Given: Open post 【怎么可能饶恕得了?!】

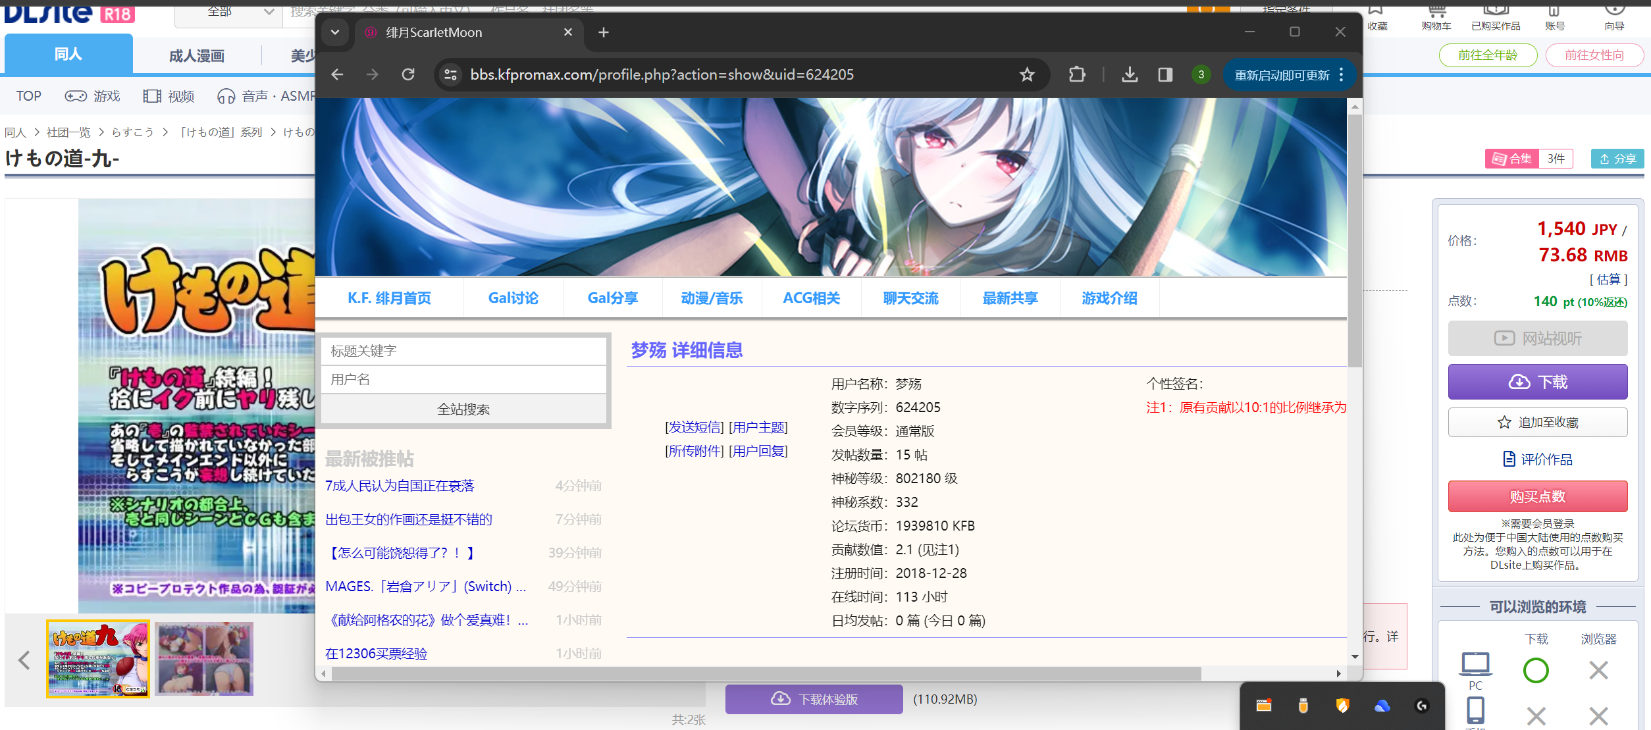Looking at the screenshot, I should [x=400, y=553].
